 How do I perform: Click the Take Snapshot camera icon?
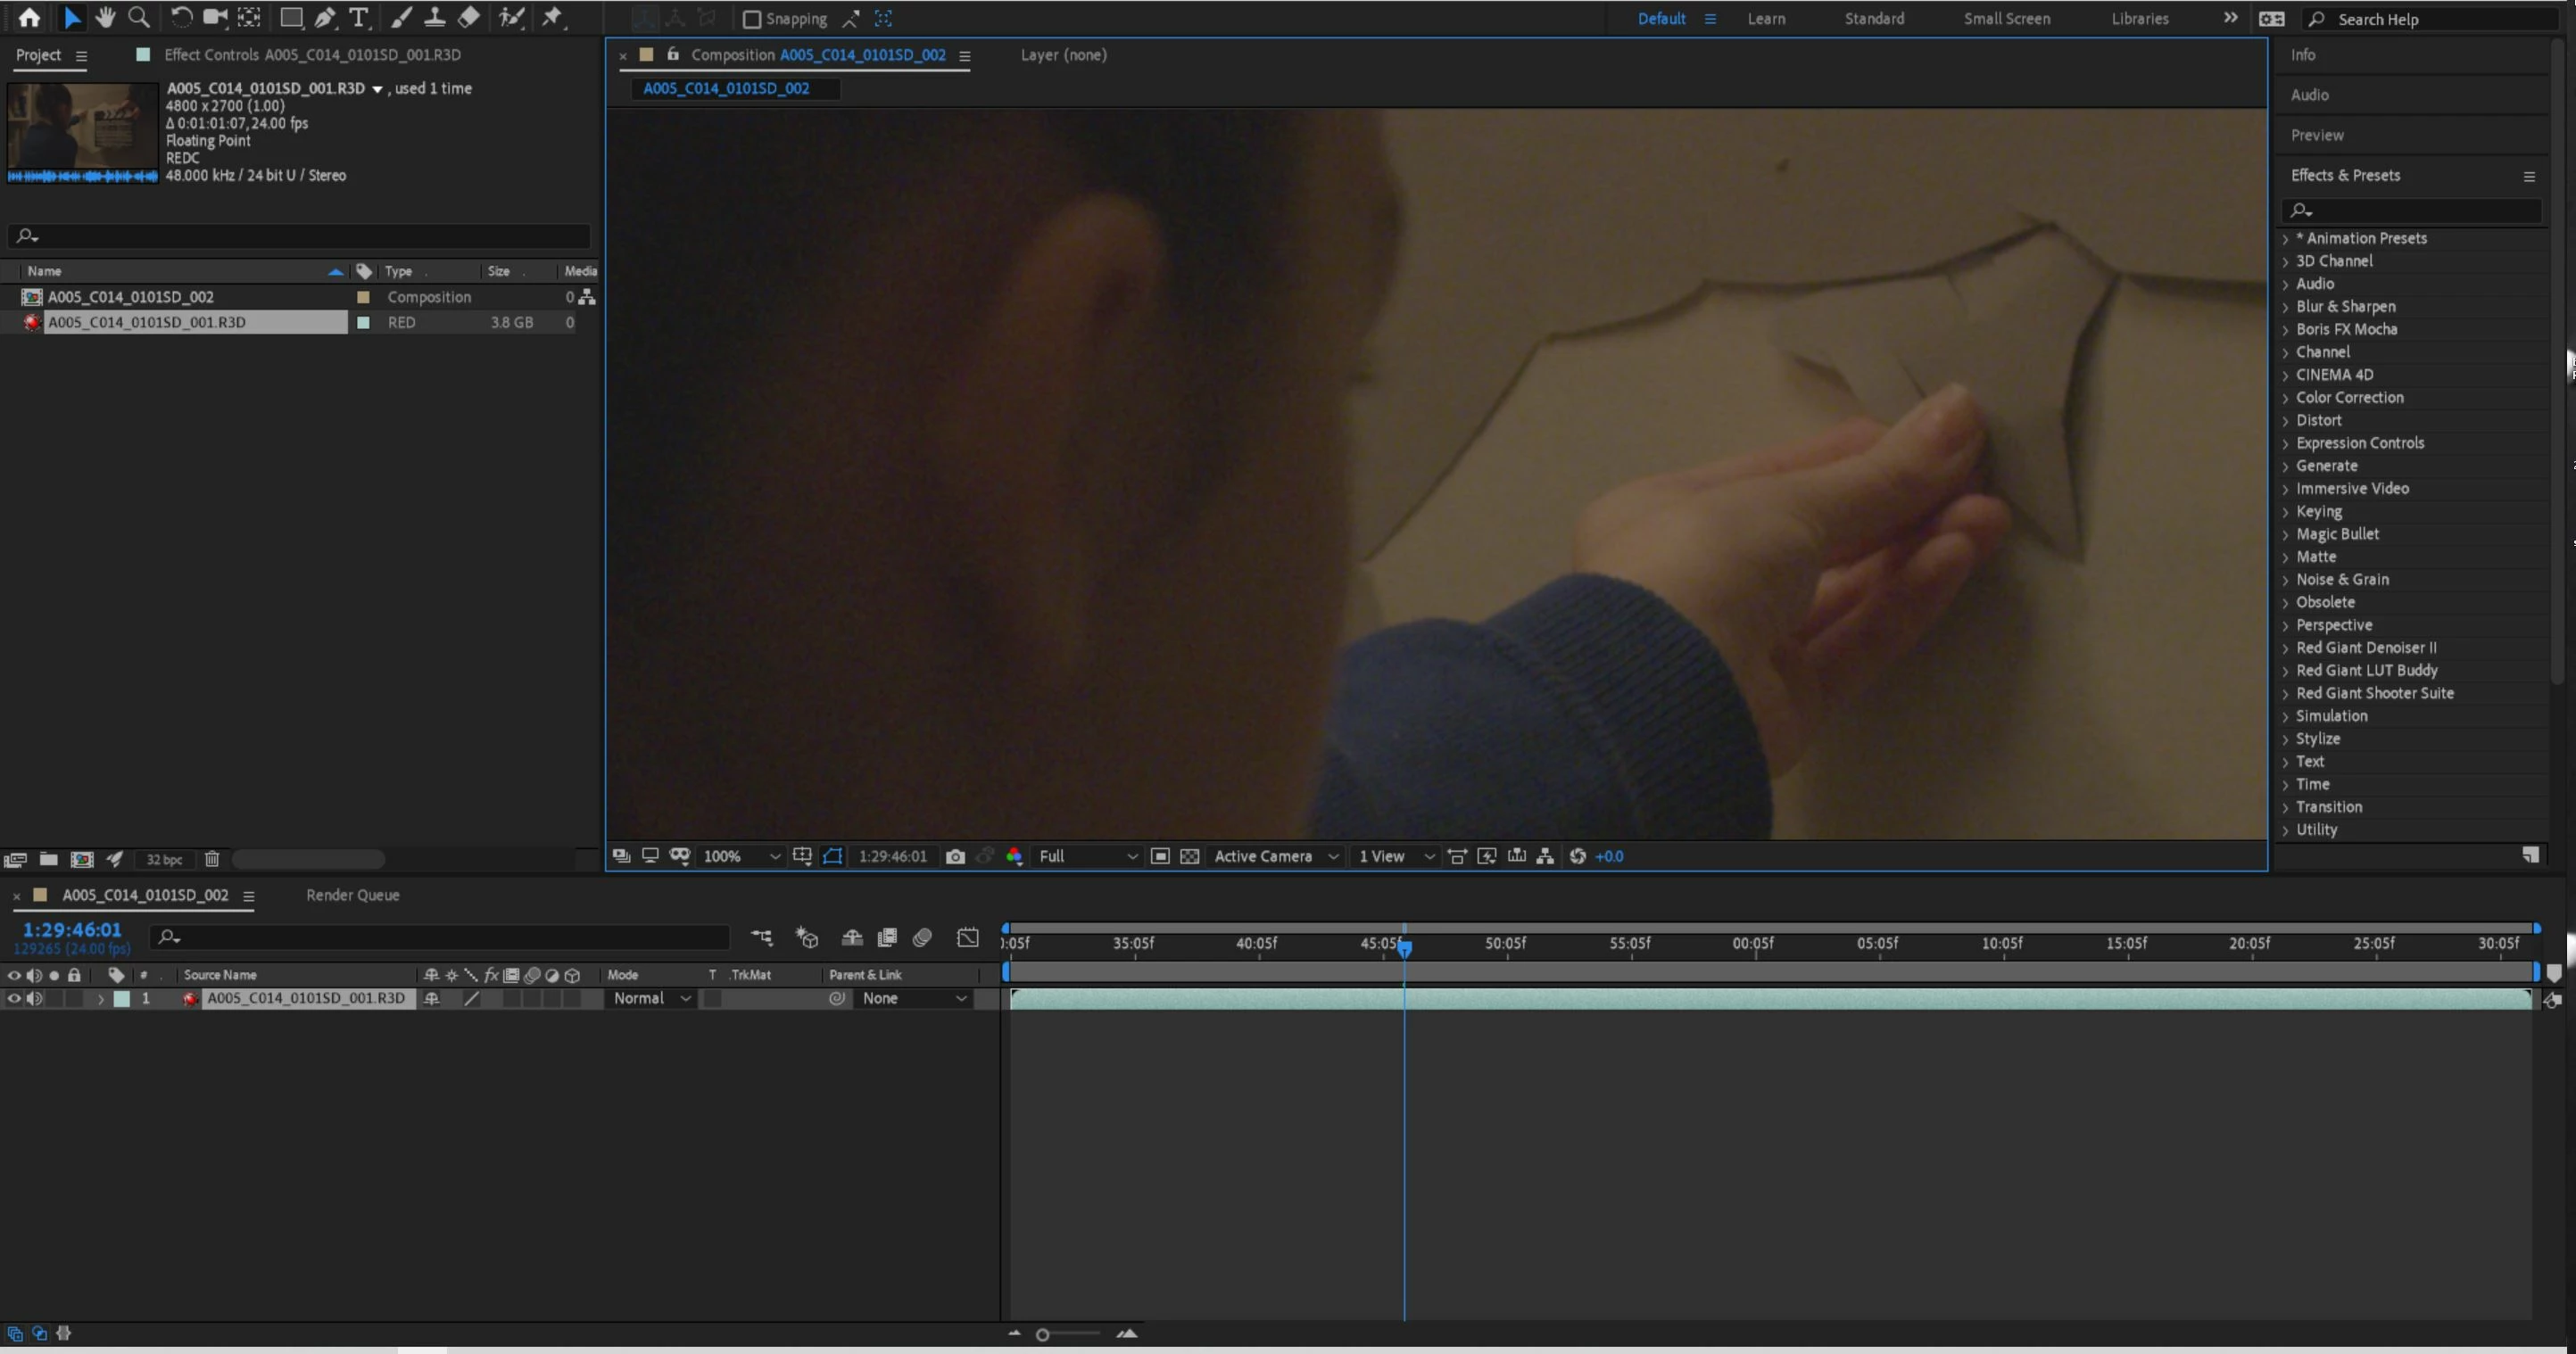click(955, 857)
